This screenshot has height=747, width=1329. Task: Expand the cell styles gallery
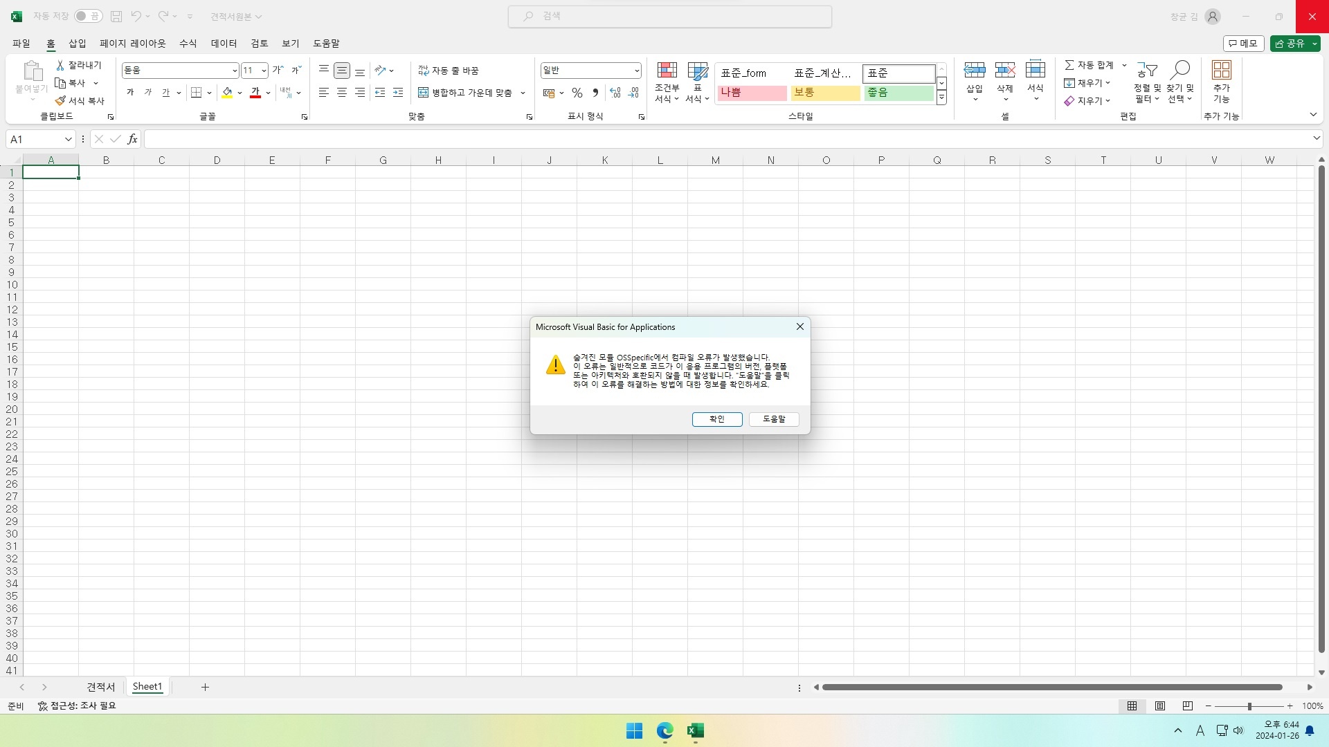[941, 99]
